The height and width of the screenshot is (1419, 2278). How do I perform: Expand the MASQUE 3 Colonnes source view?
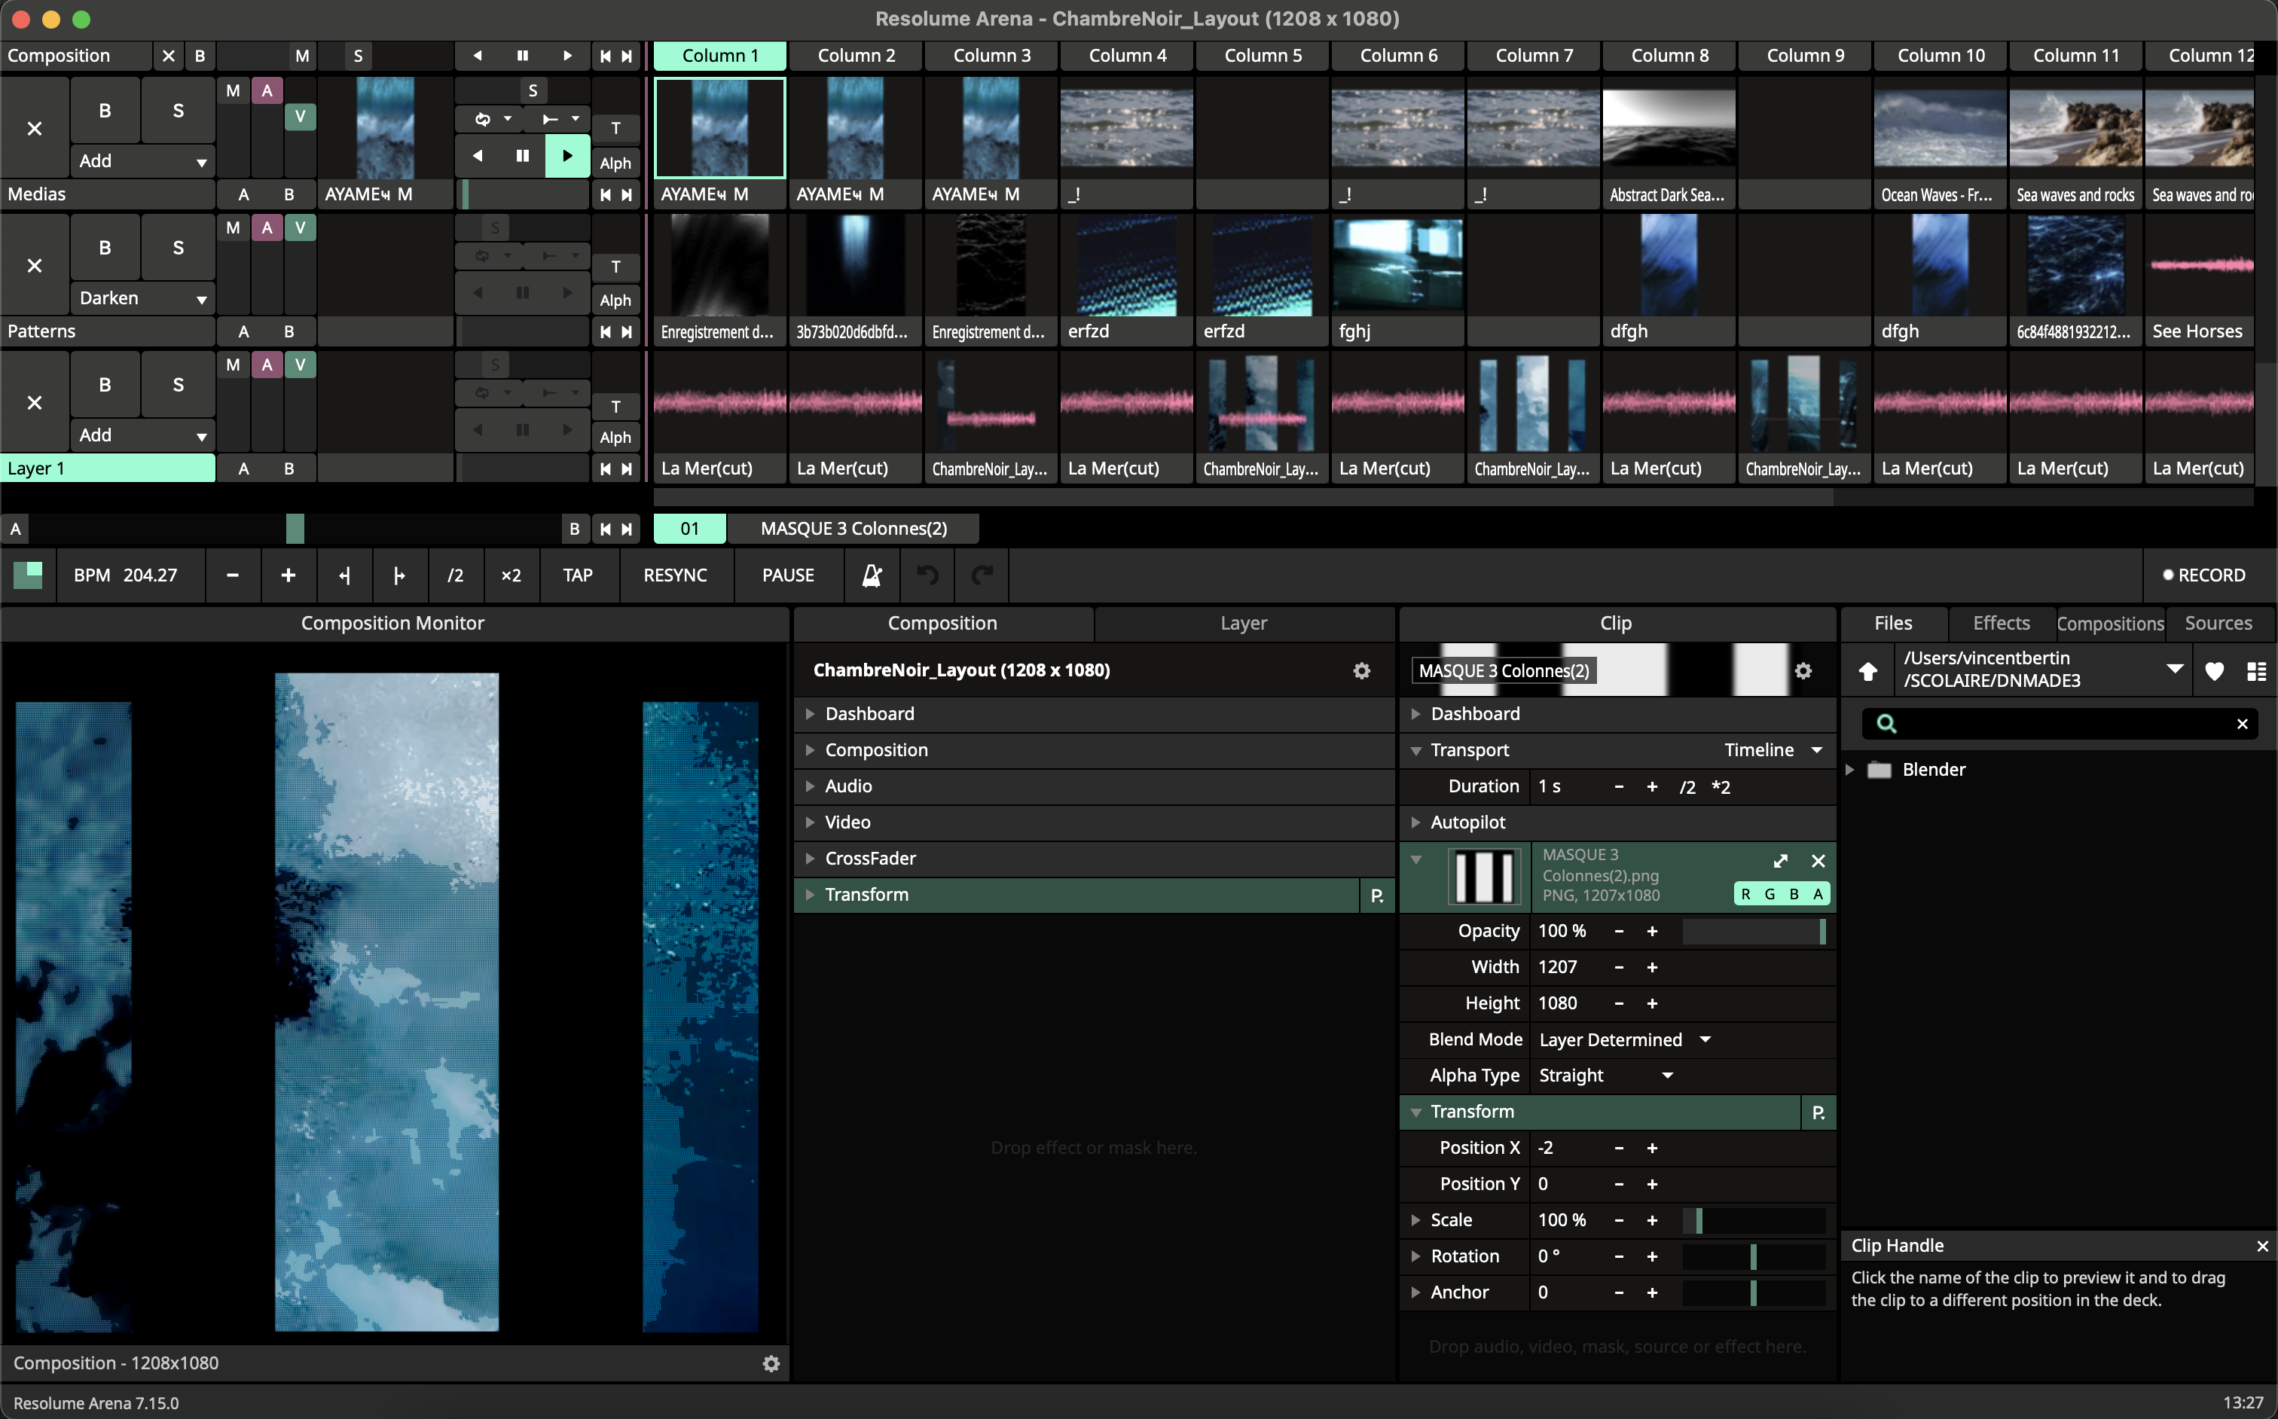point(1779,861)
